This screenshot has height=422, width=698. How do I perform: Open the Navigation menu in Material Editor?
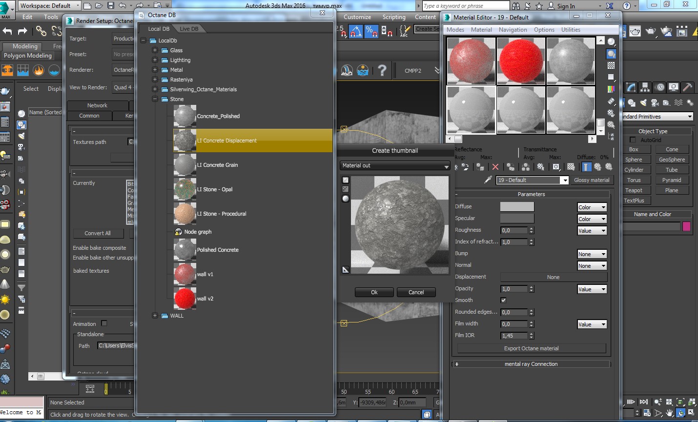(x=513, y=30)
